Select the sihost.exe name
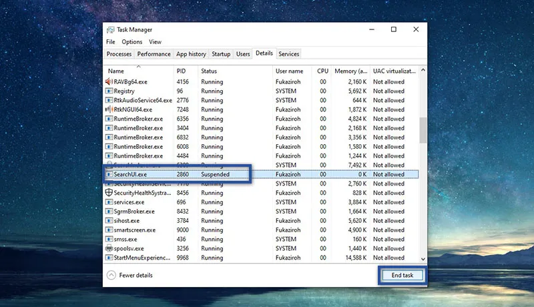This screenshot has height=307, width=534. [126, 220]
